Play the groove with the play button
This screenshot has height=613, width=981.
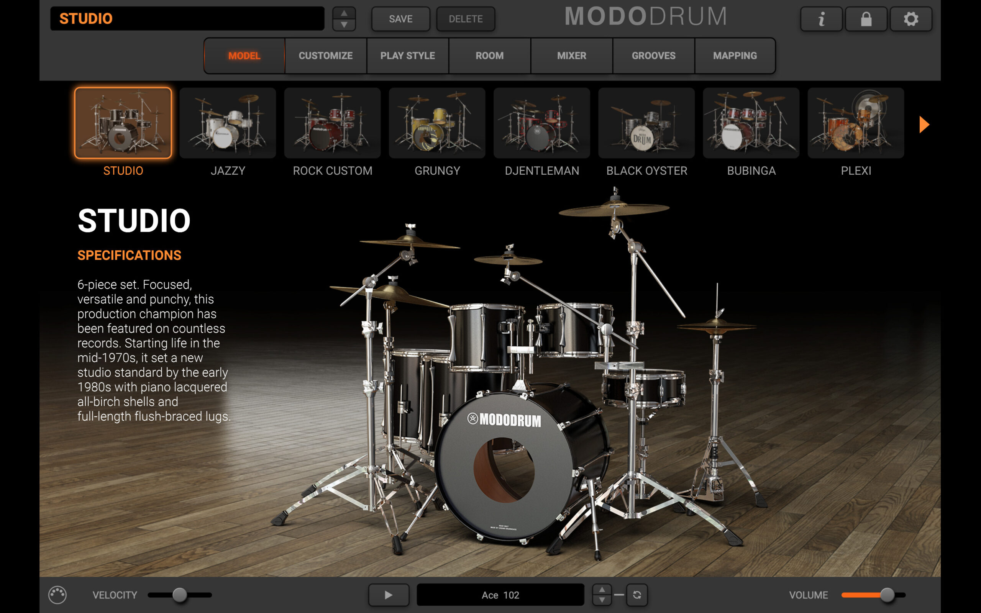pyautogui.click(x=388, y=595)
